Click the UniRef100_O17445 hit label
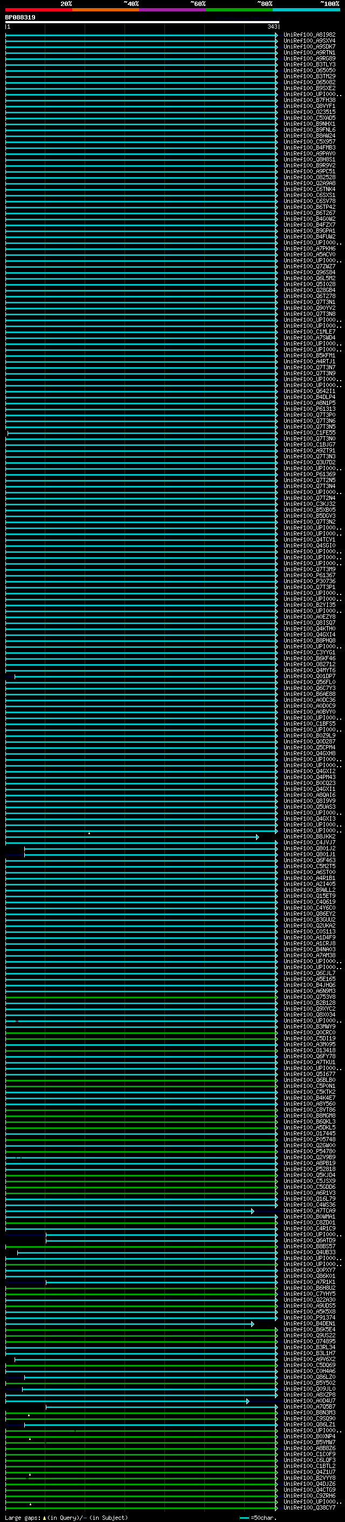Screen dimensions: 345x1522 tap(309, 1133)
